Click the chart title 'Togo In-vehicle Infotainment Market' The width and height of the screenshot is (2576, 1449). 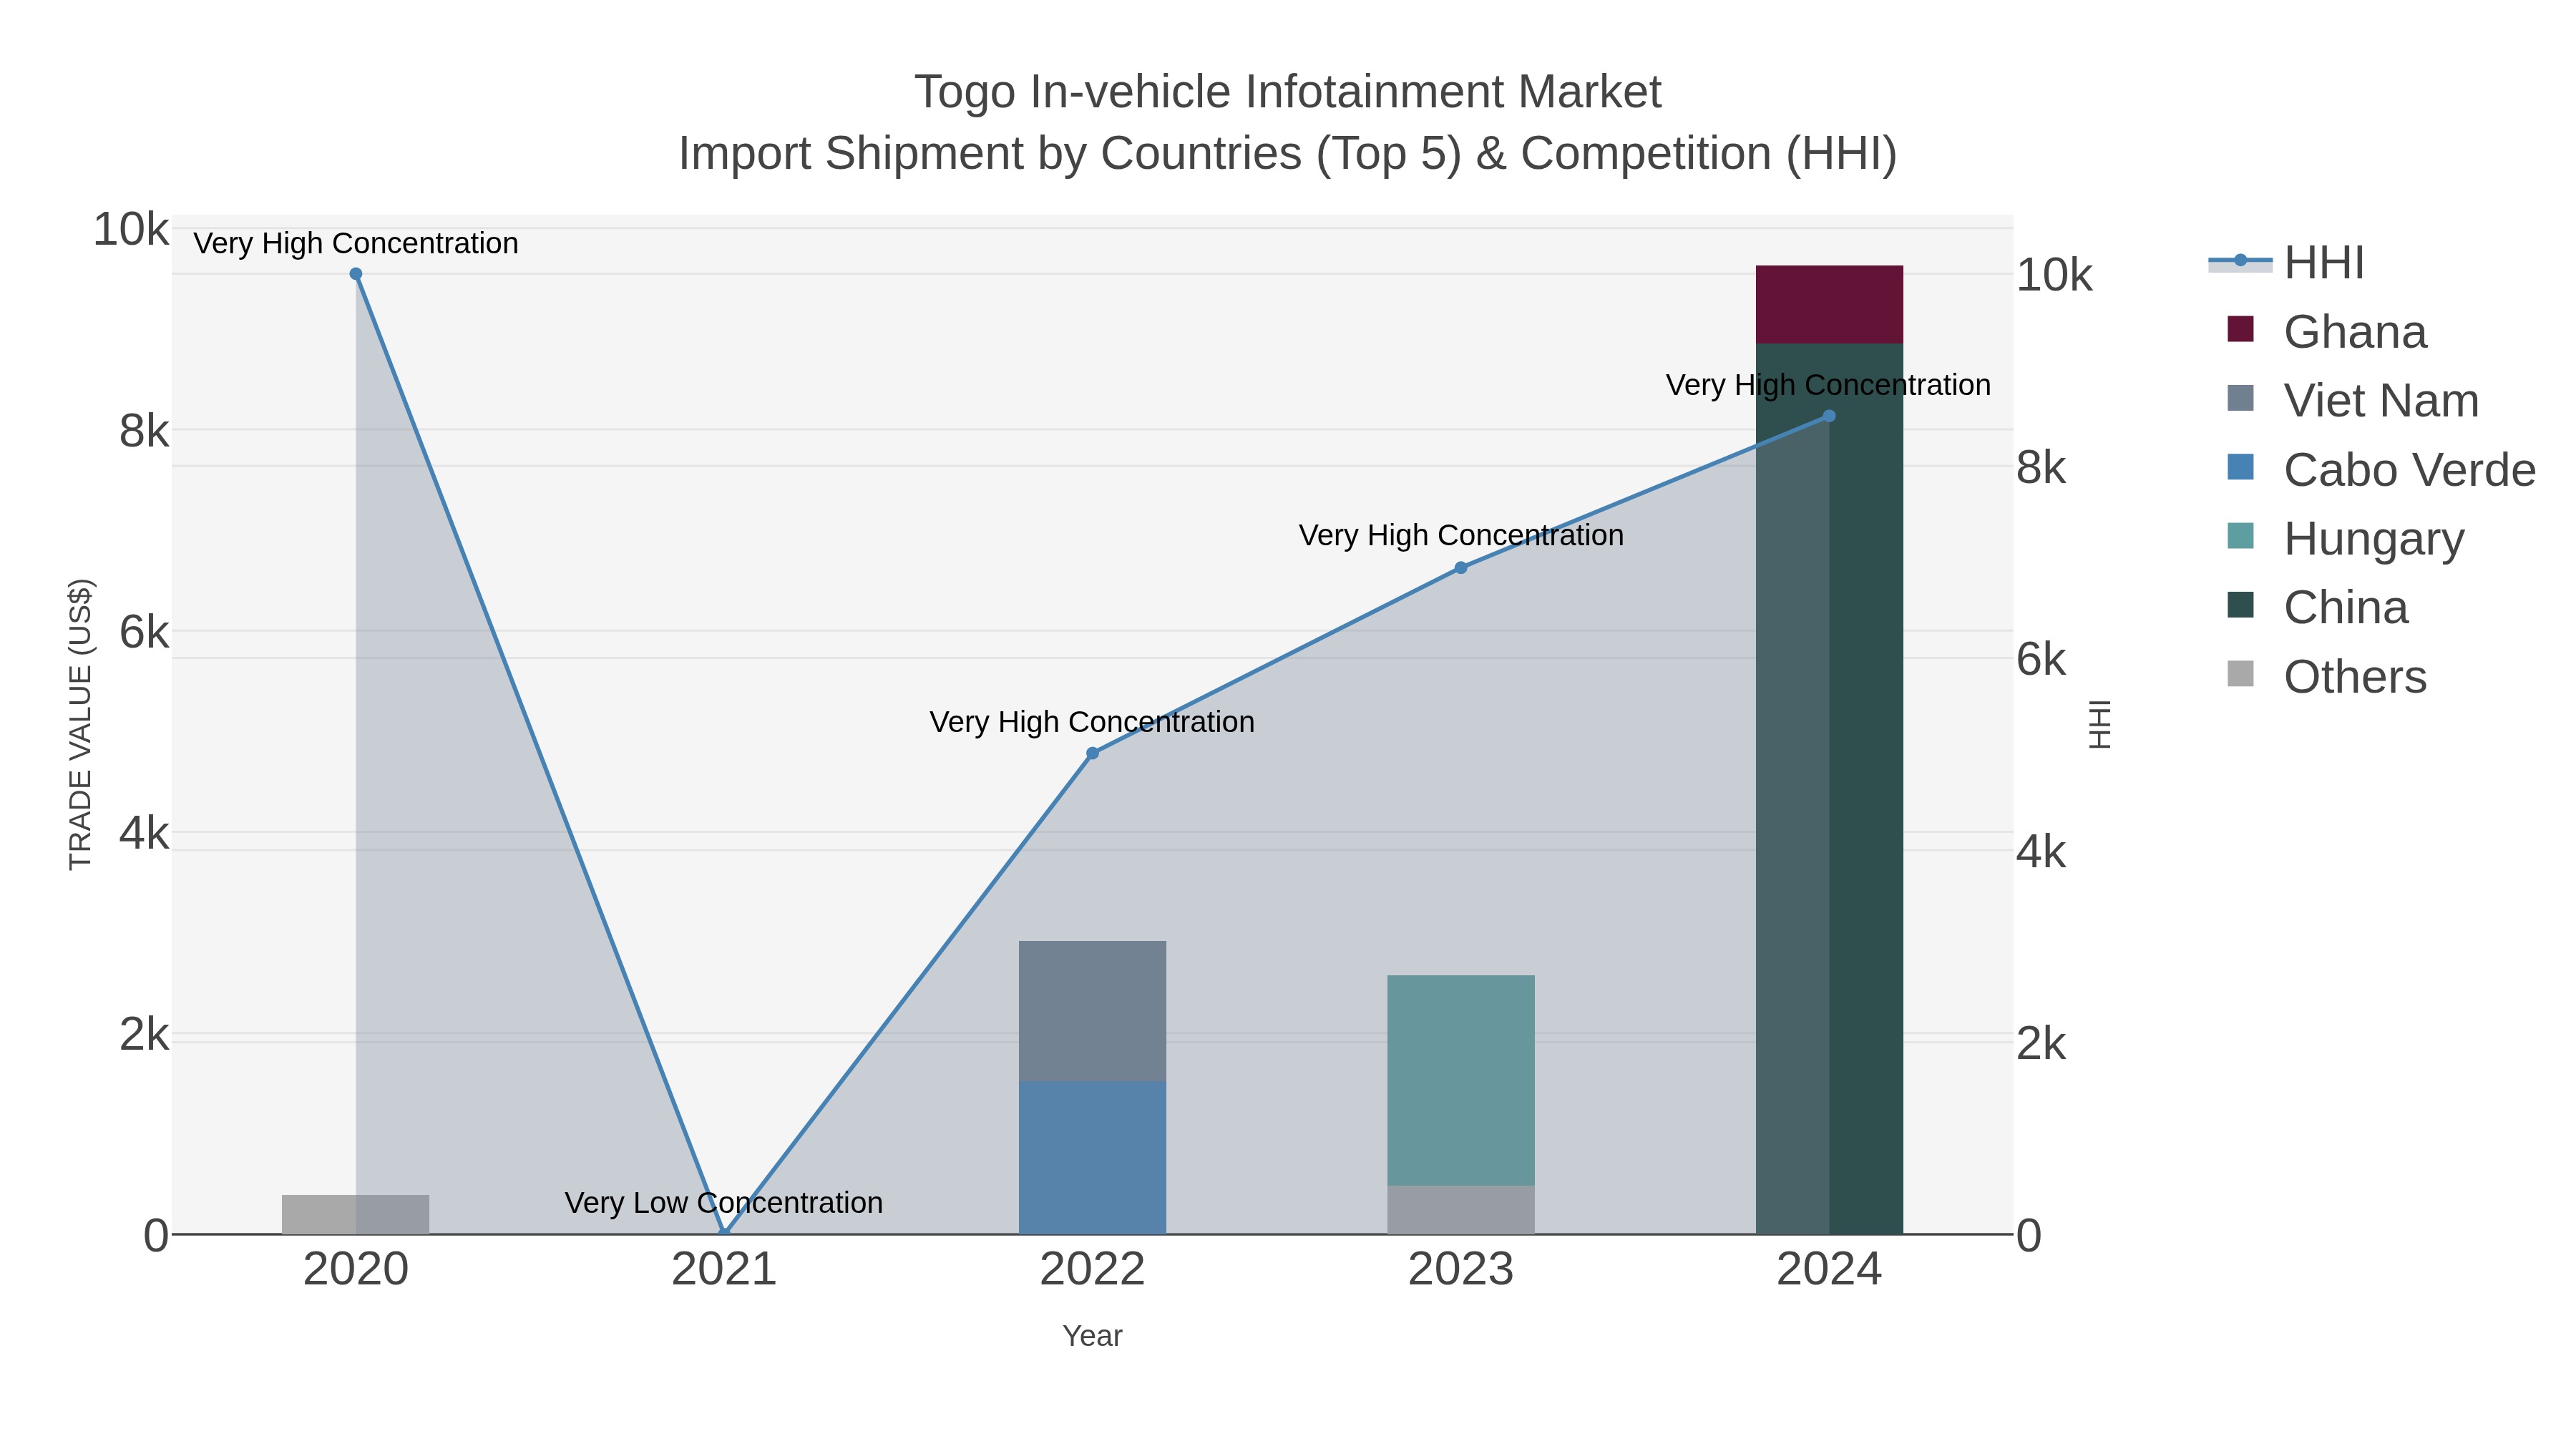[x=1288, y=92]
